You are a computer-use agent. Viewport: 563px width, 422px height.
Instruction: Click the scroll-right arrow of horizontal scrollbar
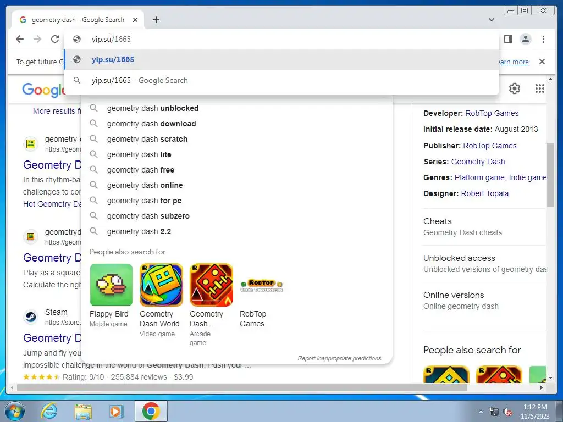point(542,387)
